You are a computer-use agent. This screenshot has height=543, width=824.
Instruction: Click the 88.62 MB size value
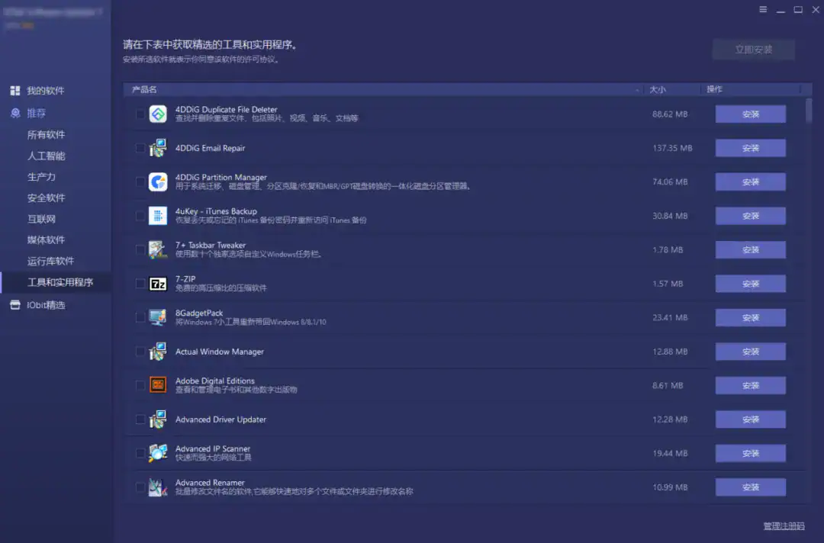pyautogui.click(x=670, y=114)
